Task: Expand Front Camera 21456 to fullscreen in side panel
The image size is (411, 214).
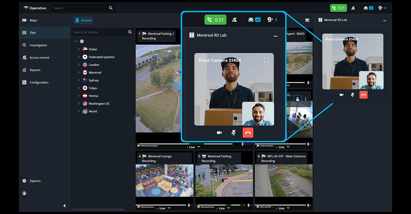Action: (x=377, y=39)
